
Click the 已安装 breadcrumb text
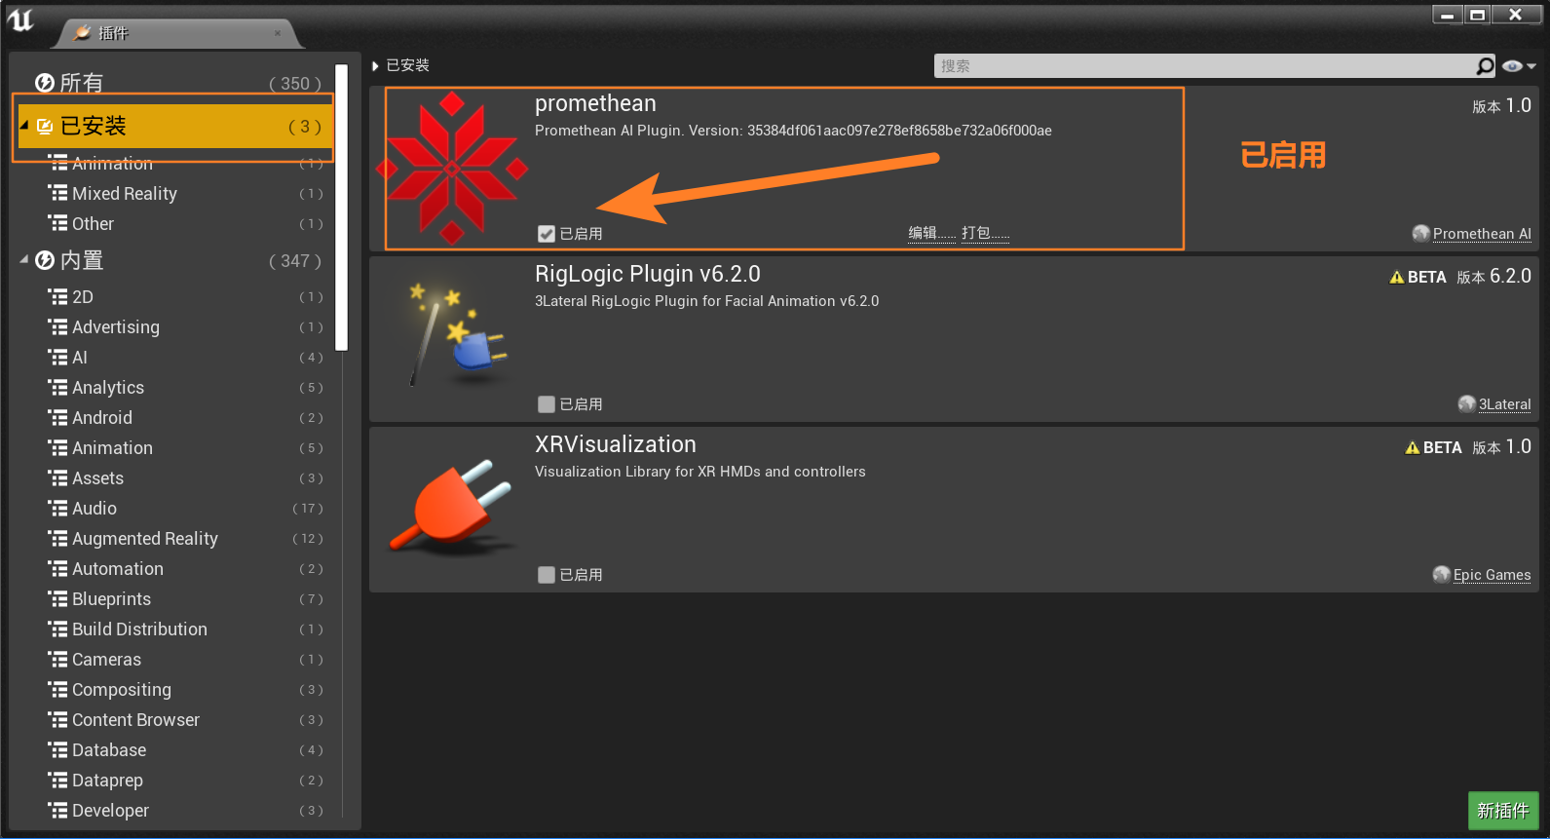(408, 65)
